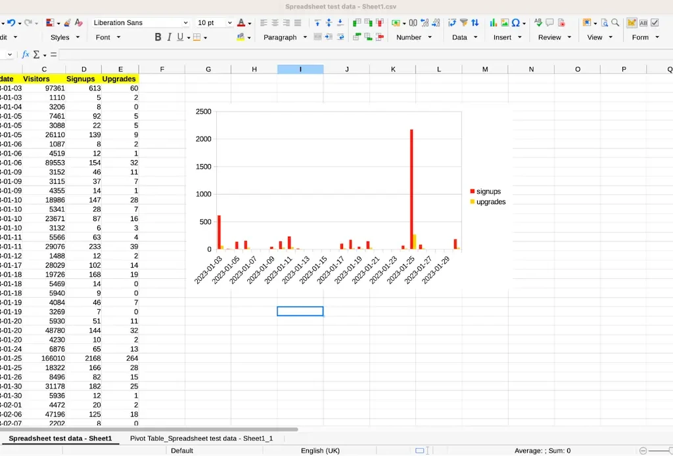Select the Clone Formatting paintbrush tool

66,23
